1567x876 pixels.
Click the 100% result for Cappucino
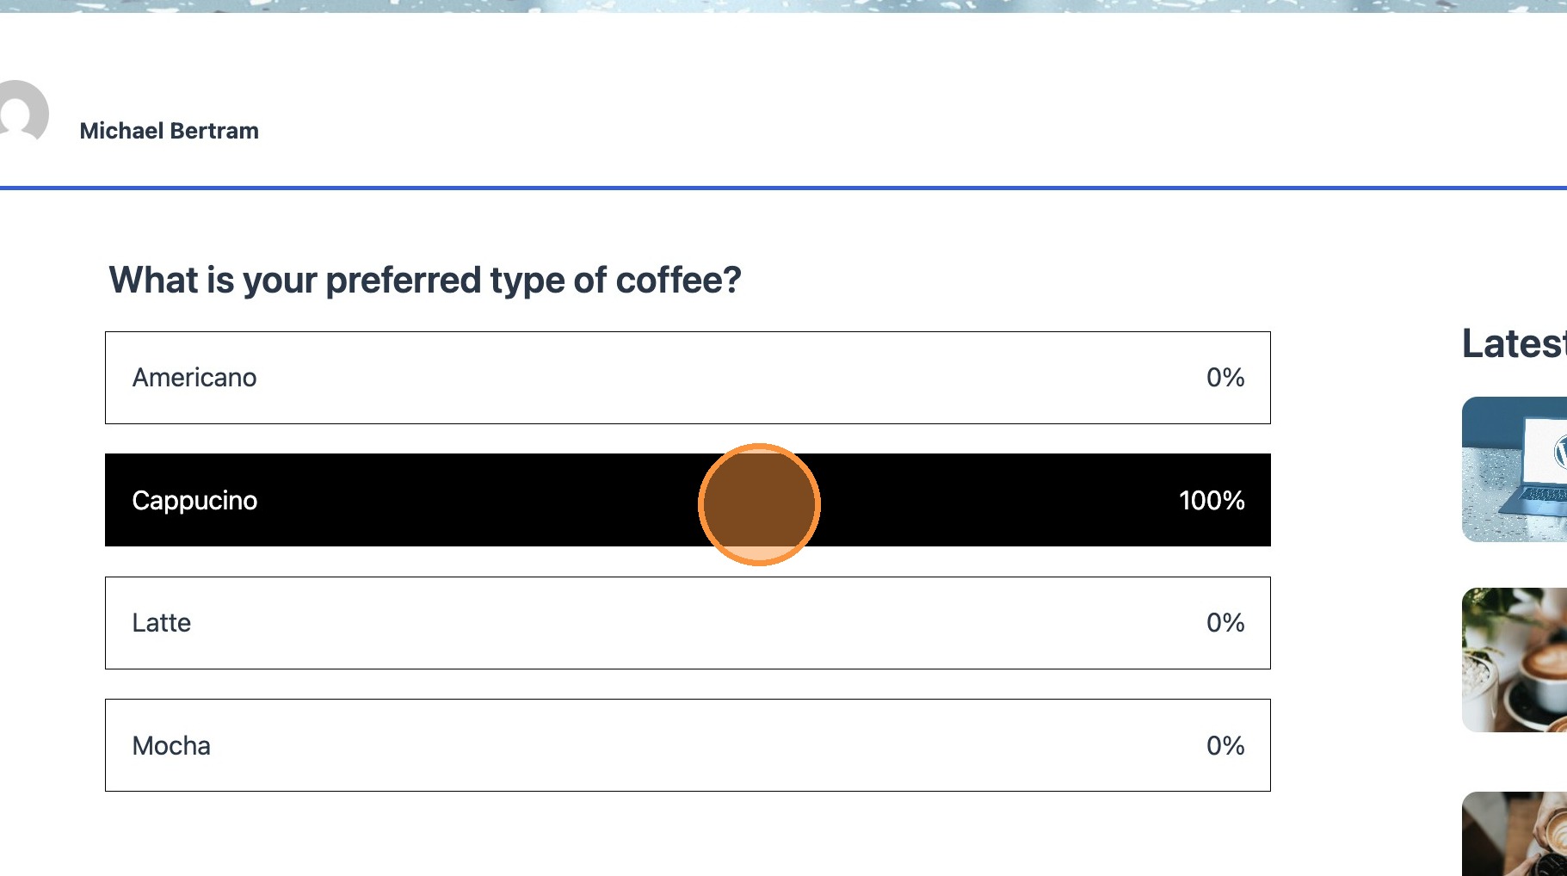(x=1211, y=501)
